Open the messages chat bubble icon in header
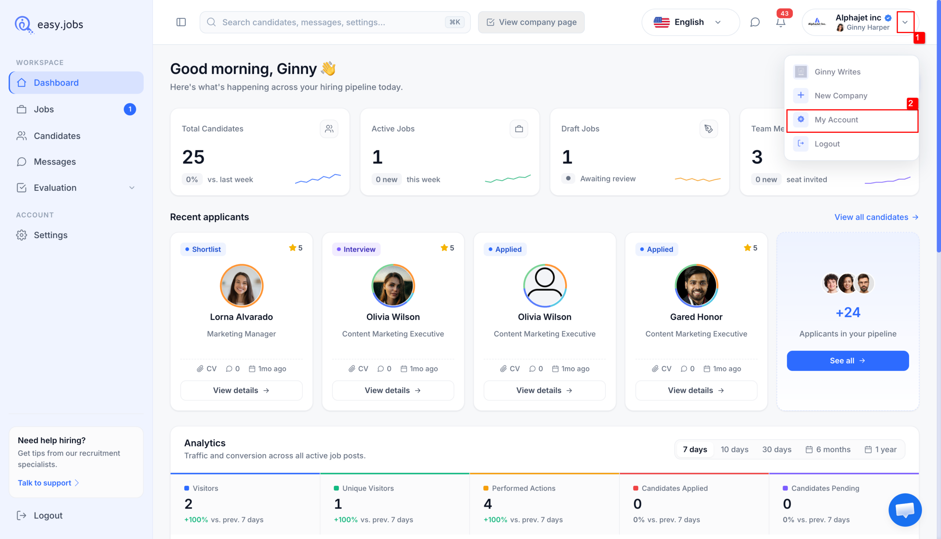The height and width of the screenshot is (539, 941). tap(755, 22)
